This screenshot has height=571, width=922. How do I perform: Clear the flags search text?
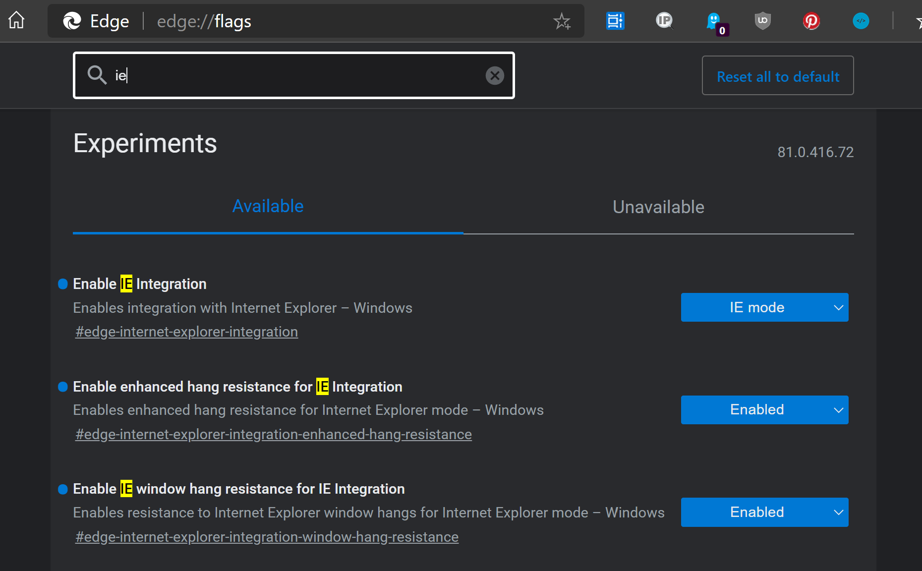tap(494, 75)
